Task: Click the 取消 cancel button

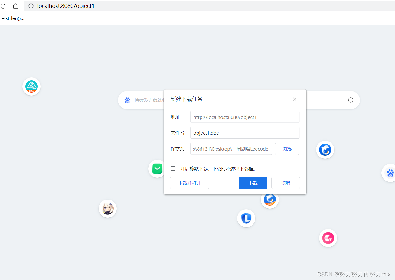Action: pyautogui.click(x=285, y=183)
